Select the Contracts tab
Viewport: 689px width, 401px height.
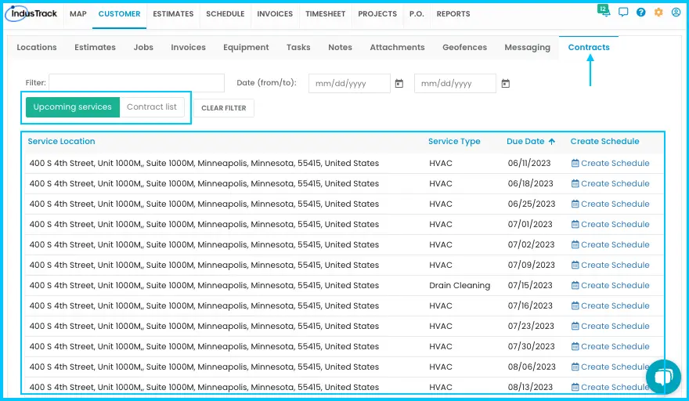click(x=589, y=48)
